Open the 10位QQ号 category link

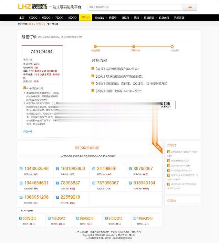[x=145, y=218]
